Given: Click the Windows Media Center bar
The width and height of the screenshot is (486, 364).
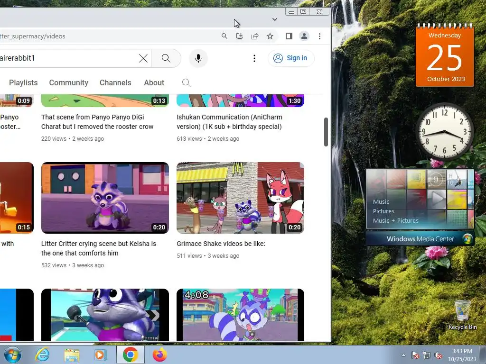Looking at the screenshot, I should coord(420,239).
